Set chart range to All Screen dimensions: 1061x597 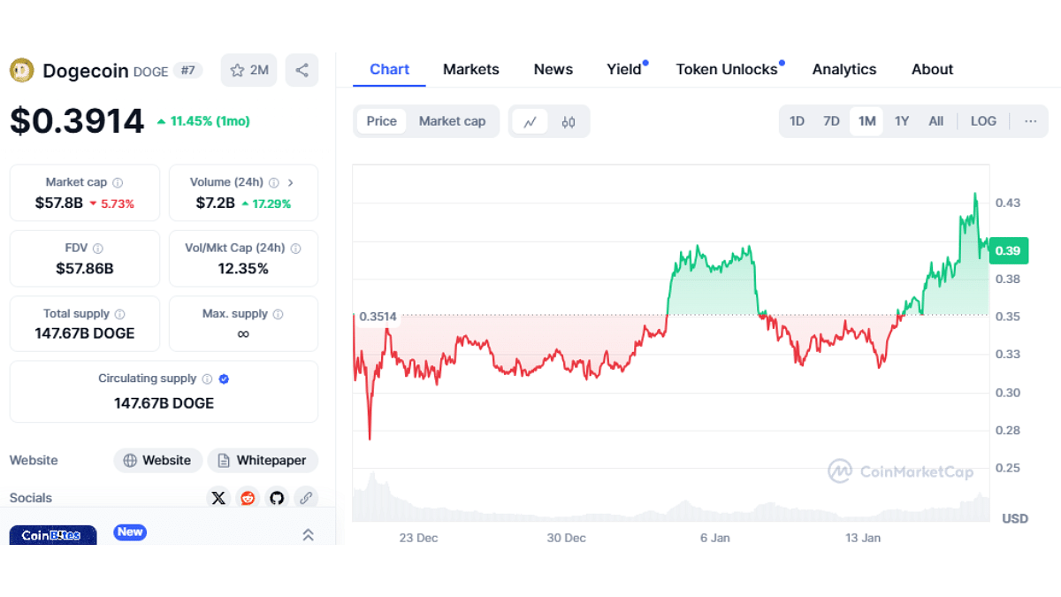tap(935, 121)
